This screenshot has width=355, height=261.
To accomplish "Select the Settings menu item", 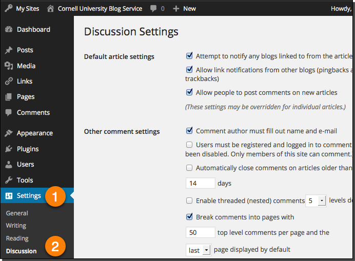I will (x=29, y=195).
